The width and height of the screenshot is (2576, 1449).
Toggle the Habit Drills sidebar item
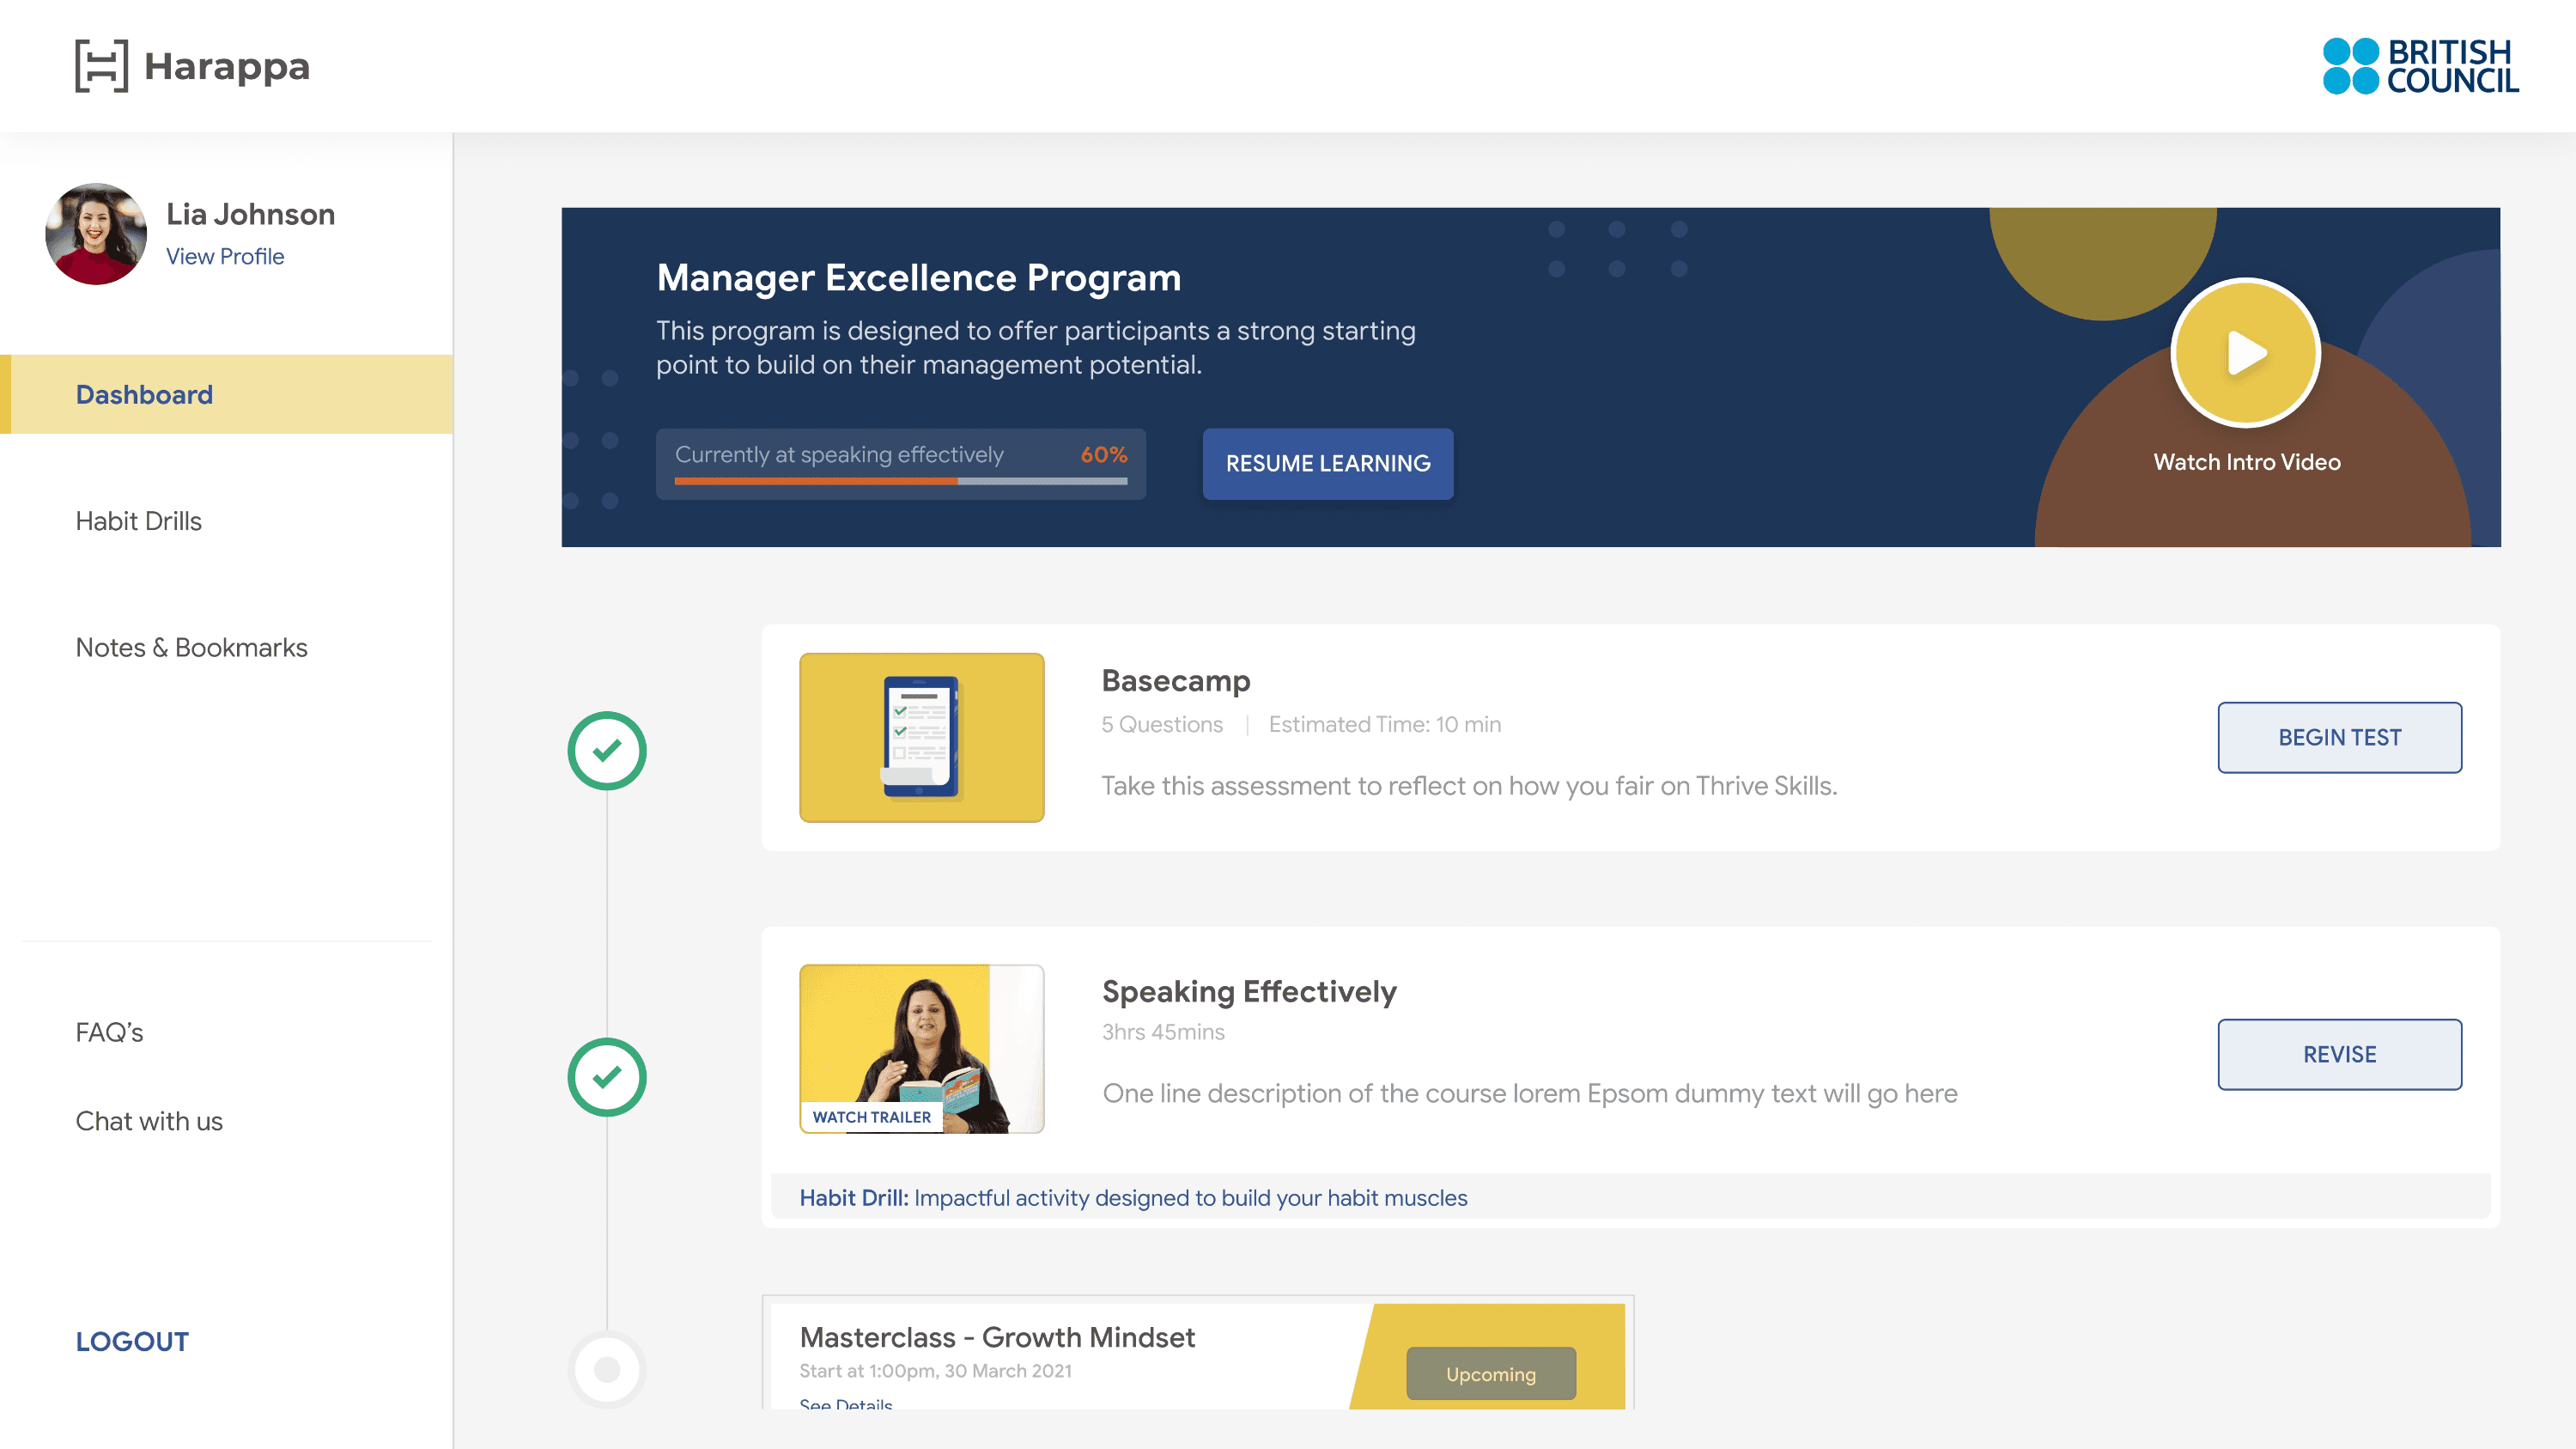(138, 521)
